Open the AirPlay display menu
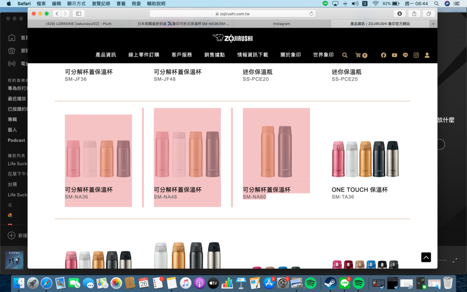This screenshot has width=467, height=292. click(335, 4)
